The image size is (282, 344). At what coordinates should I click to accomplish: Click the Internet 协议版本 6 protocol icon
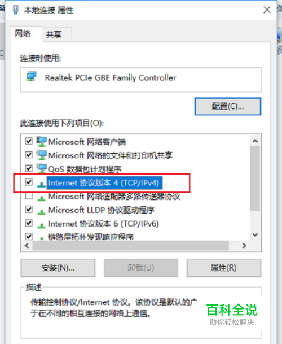point(41,225)
